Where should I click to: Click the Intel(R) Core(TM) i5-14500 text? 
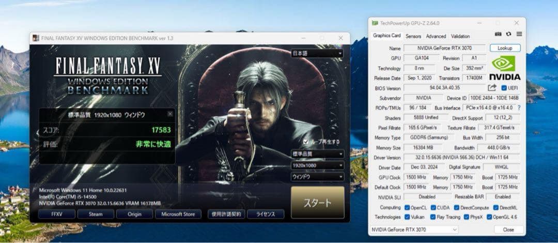68,197
